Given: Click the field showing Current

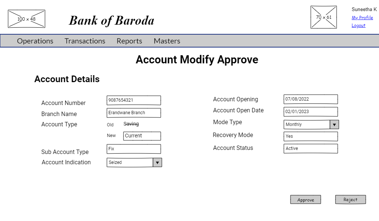Looking at the screenshot, I should 142,136.
